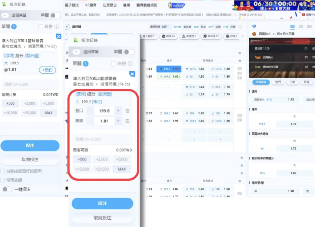Screen dimensions: 315x227
Task: Decrease the 賠率 value 1.81 with minus
Action: 90,121
